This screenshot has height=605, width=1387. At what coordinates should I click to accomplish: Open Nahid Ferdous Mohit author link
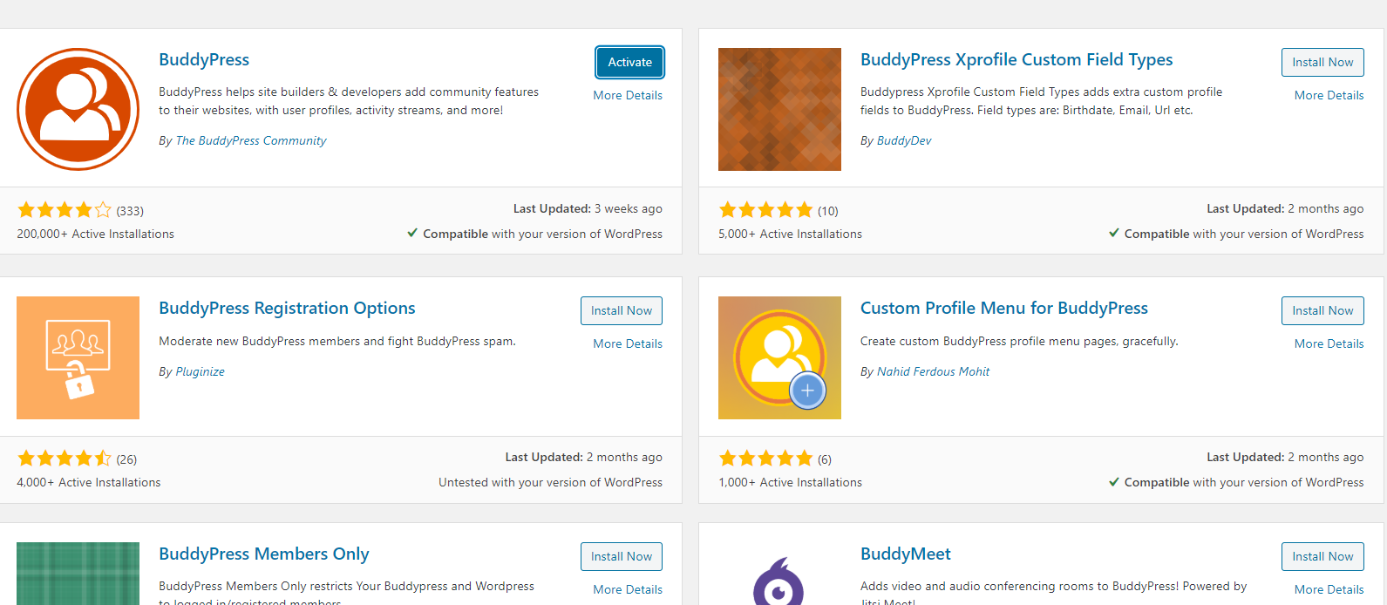point(933,371)
